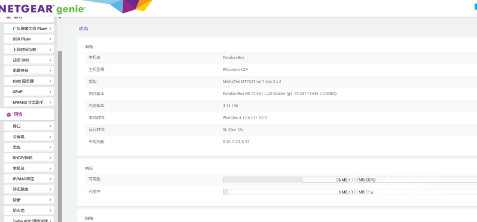This screenshot has width=477, height=222.
Task: Select KMS 服务器 in sidebar
Action: [x=29, y=81]
